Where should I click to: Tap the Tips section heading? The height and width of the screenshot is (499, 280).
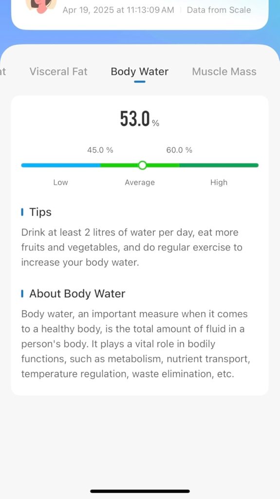tap(40, 212)
